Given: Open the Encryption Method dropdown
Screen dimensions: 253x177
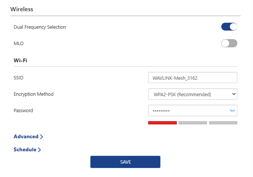Looking at the screenshot, I should click(193, 94).
